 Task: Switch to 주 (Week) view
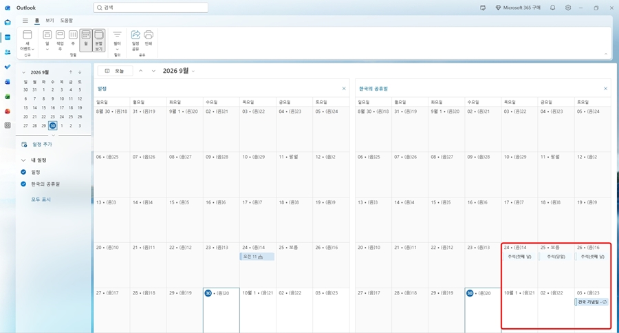pos(73,39)
